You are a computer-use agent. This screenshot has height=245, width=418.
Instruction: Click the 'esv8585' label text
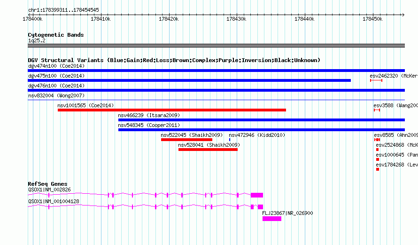[384, 135]
